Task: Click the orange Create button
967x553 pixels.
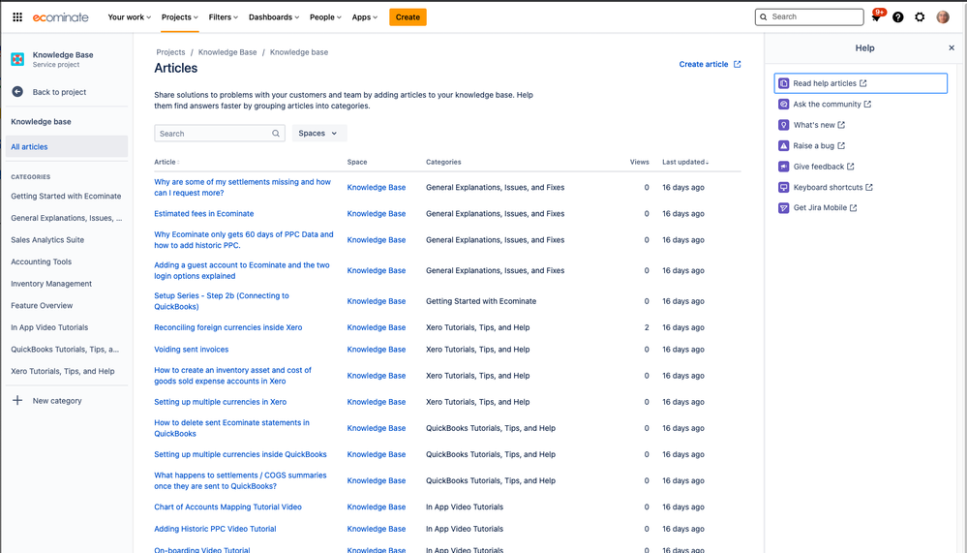Action: tap(408, 17)
